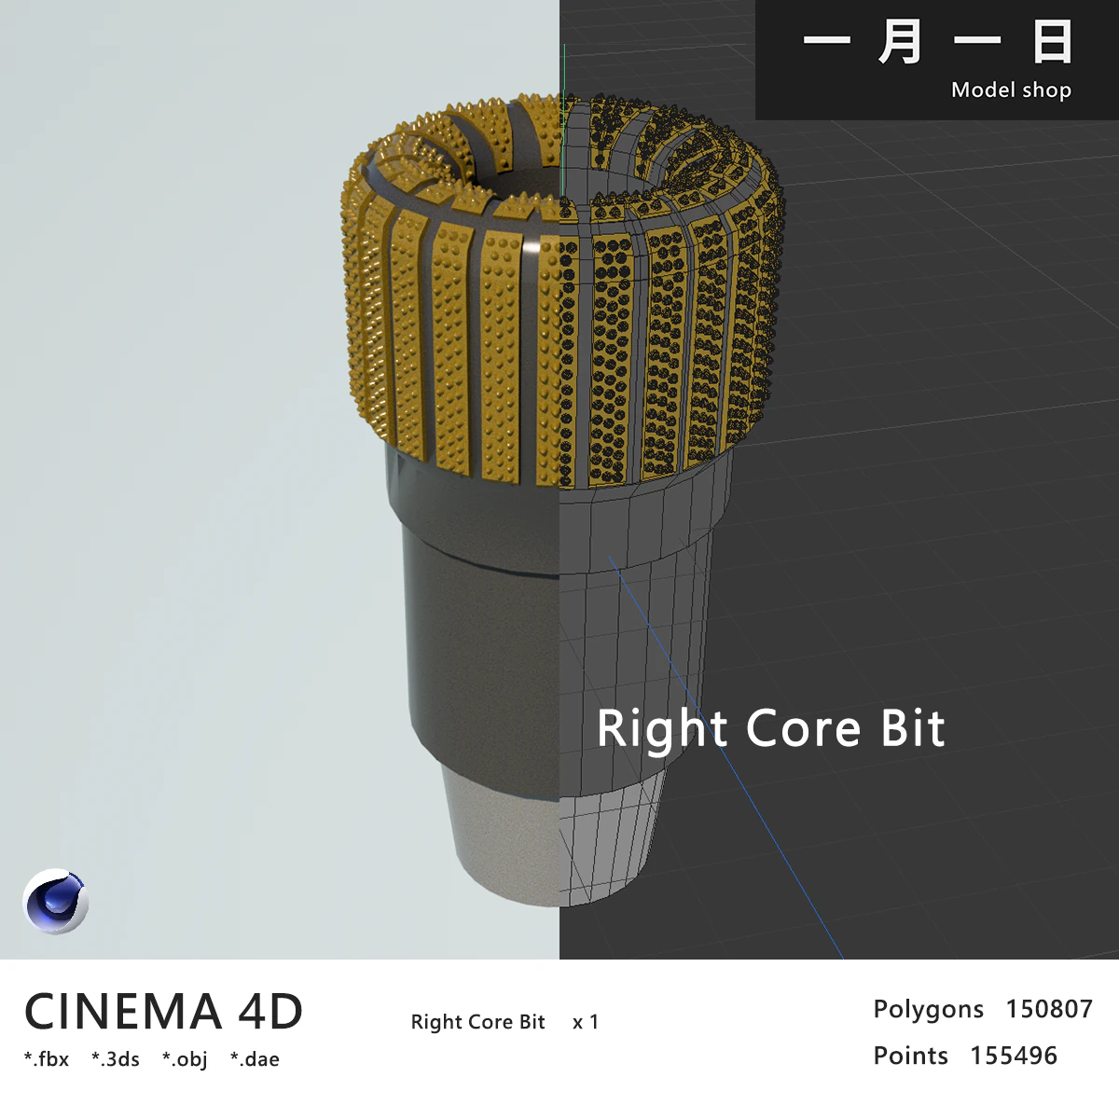1119x1119 pixels.
Task: Select the *.obj export format
Action: point(186,1058)
